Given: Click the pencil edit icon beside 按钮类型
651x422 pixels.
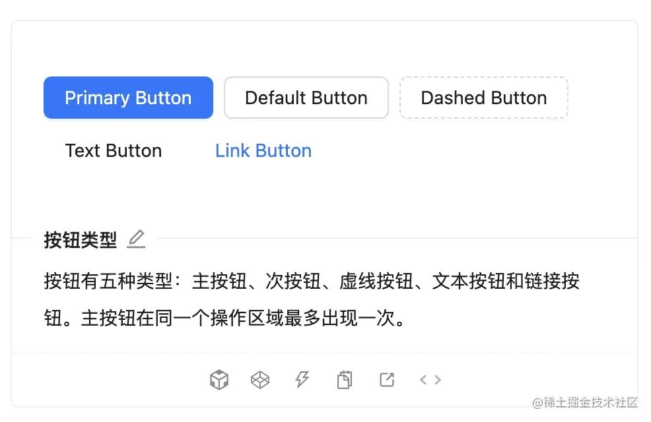Looking at the screenshot, I should [x=136, y=239].
